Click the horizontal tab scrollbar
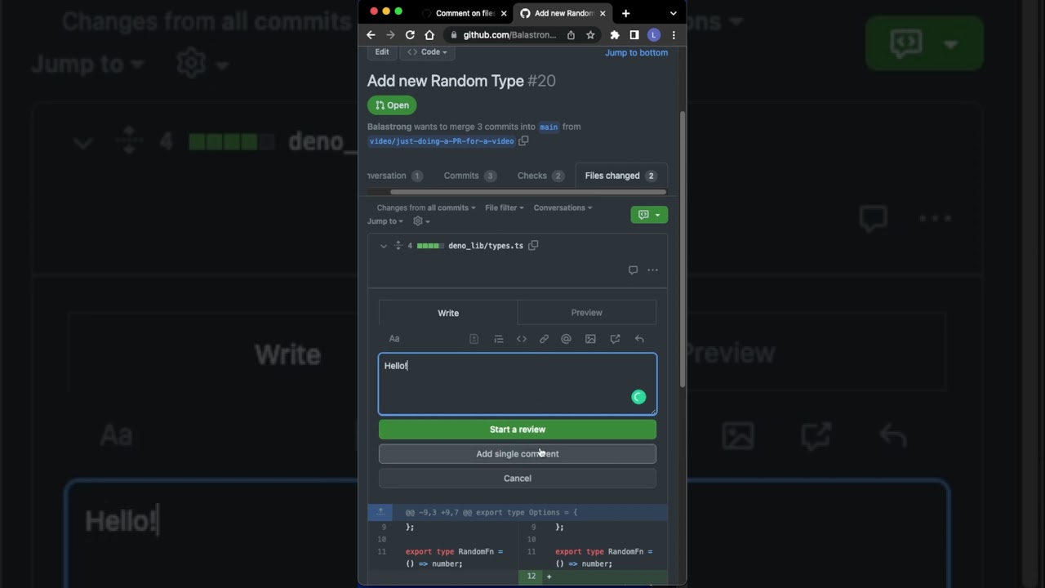The width and height of the screenshot is (1045, 588). (x=527, y=192)
